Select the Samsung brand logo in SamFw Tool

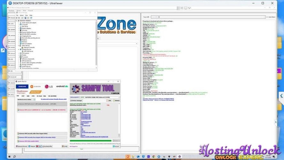22,86
